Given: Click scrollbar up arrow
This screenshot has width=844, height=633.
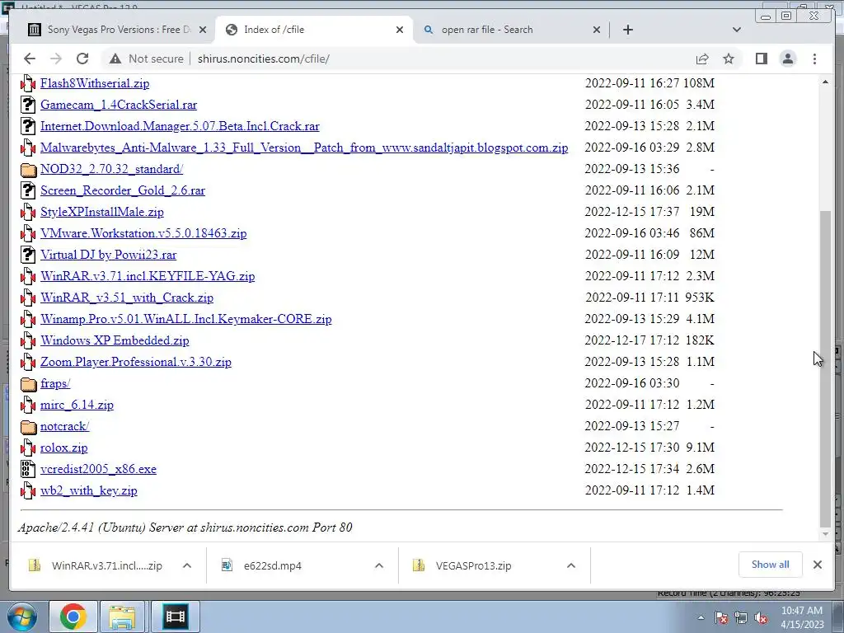Looking at the screenshot, I should tap(825, 82).
